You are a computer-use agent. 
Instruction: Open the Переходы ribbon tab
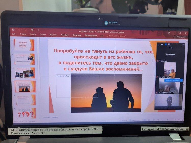click(53, 35)
